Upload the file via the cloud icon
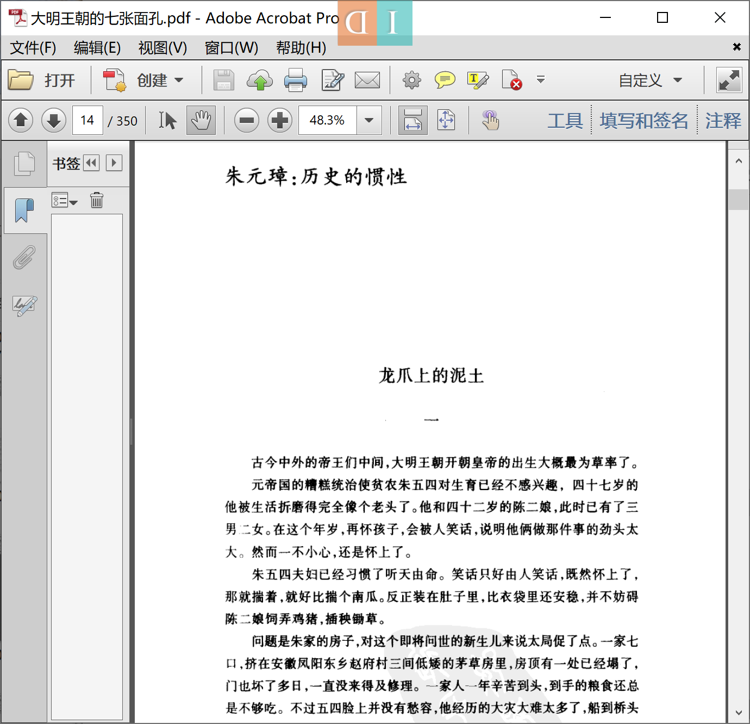This screenshot has height=724, width=750. (260, 80)
